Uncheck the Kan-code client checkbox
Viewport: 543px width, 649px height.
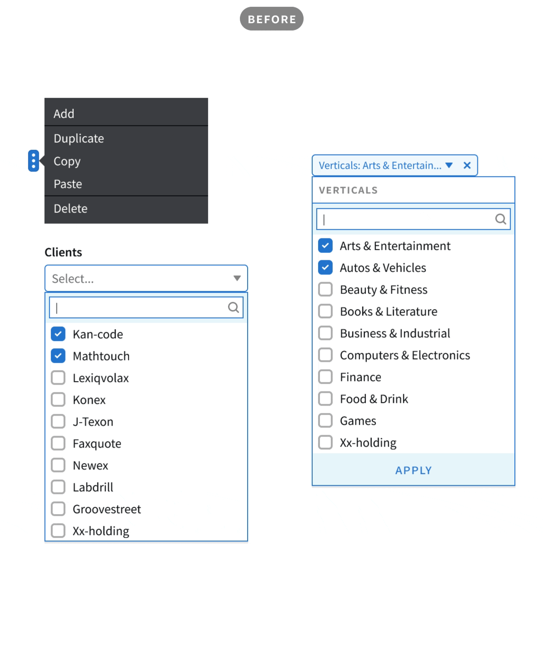(58, 334)
